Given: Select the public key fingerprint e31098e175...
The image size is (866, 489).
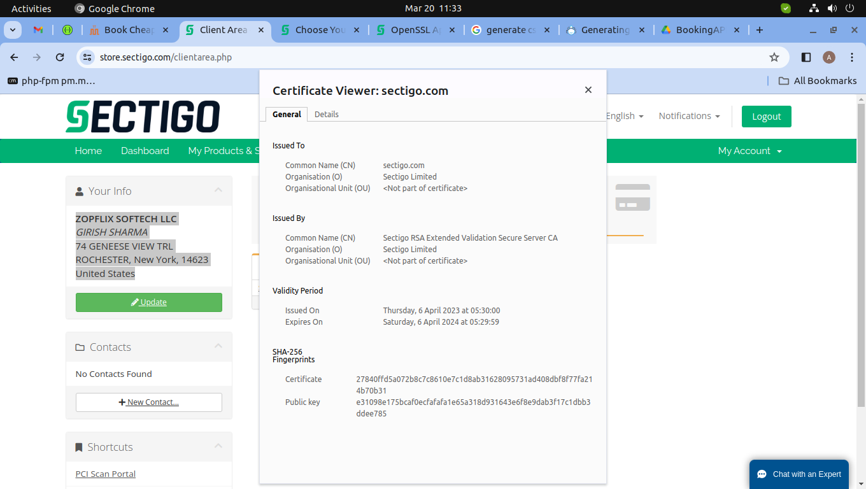Looking at the screenshot, I should [473, 407].
